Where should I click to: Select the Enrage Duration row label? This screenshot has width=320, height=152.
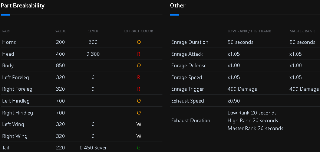(x=190, y=42)
